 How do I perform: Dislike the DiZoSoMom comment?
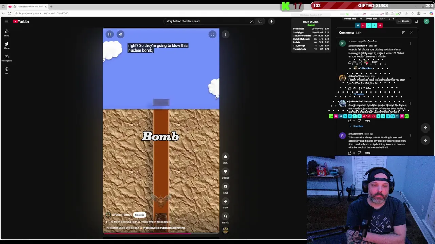click(359, 153)
